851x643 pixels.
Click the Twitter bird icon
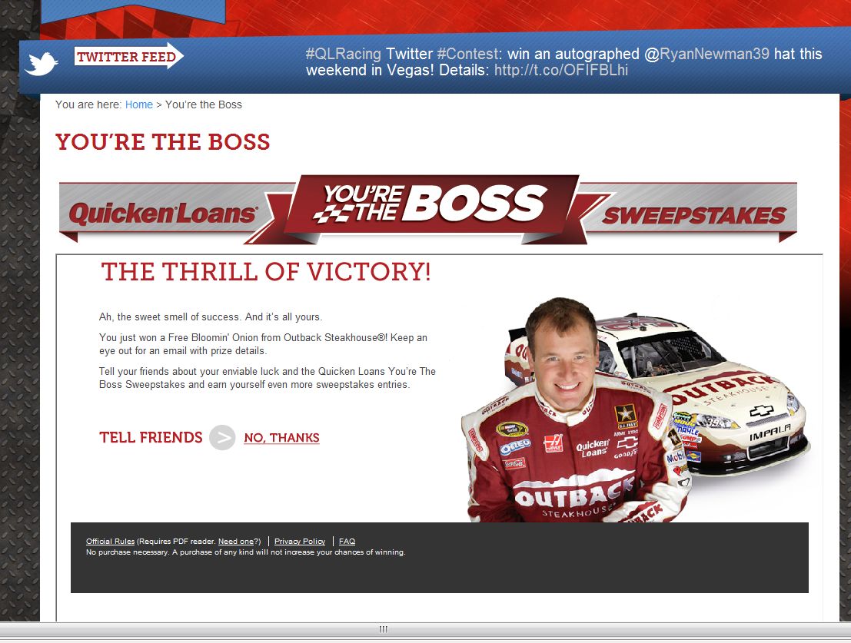[x=42, y=64]
